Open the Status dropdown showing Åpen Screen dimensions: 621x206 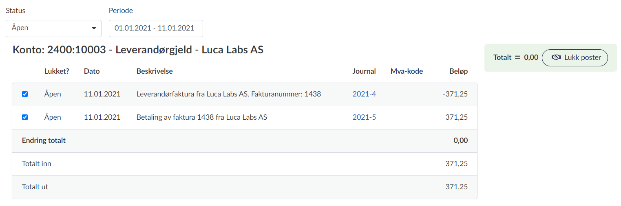pos(53,28)
